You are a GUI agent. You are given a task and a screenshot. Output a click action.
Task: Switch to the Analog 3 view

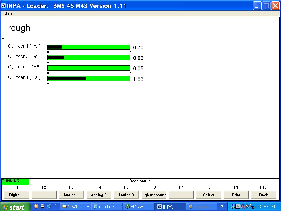126,195
